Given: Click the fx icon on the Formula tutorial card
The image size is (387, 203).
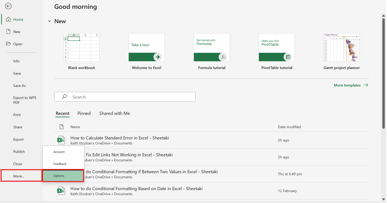Looking at the screenshot, I should [x=223, y=57].
